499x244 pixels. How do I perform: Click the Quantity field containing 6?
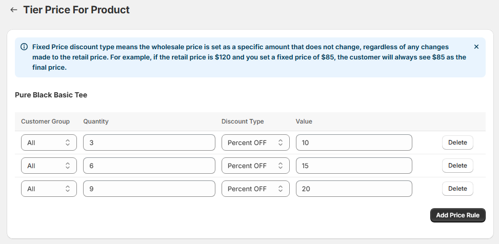click(149, 166)
